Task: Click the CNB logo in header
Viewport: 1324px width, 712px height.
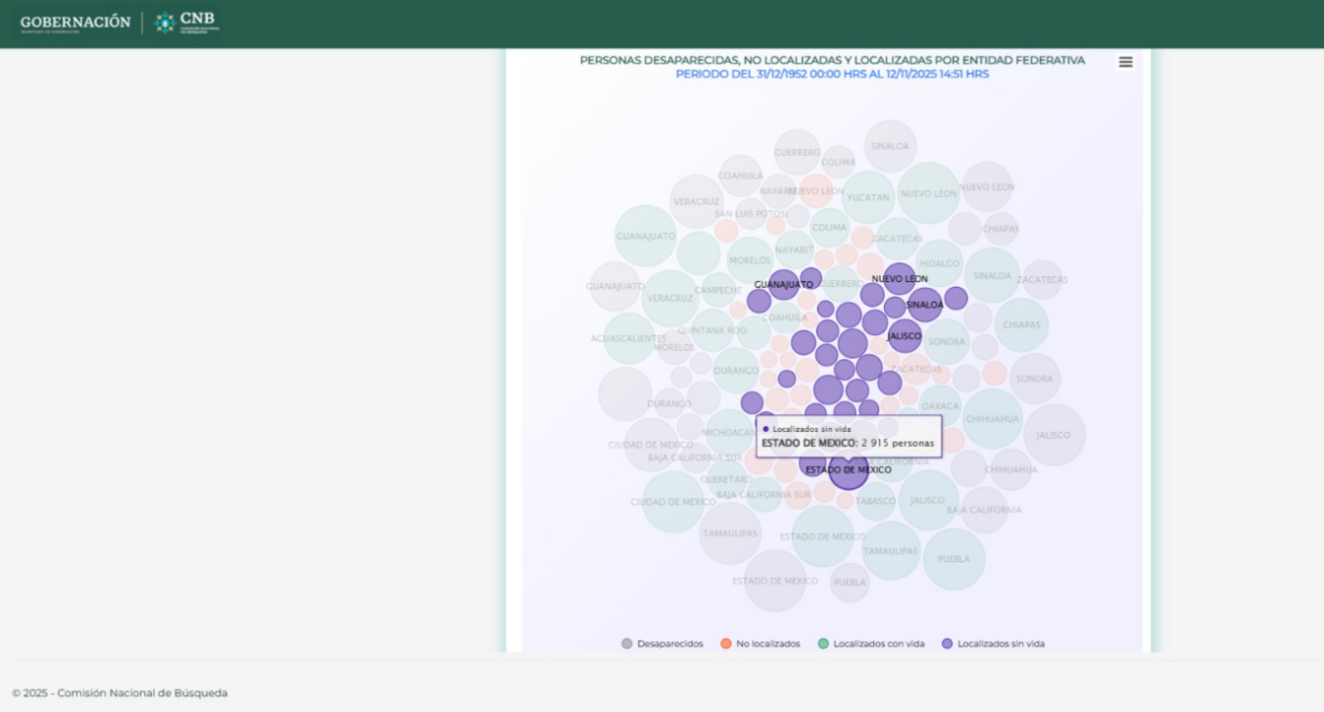Action: [x=187, y=23]
